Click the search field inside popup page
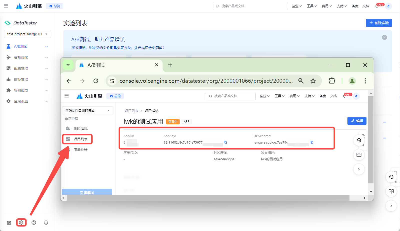This screenshot has width=400, height=231. tap(230, 96)
